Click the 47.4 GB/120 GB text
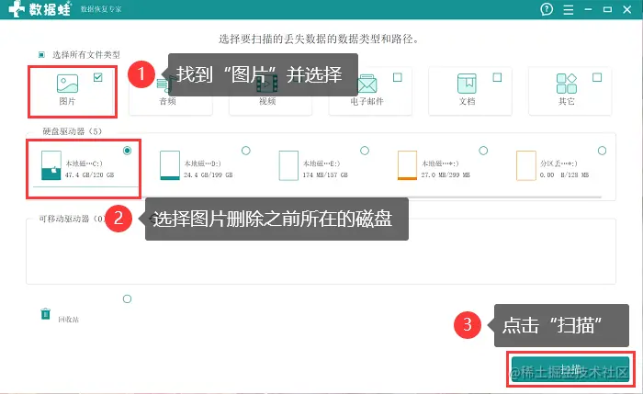 pos(89,175)
